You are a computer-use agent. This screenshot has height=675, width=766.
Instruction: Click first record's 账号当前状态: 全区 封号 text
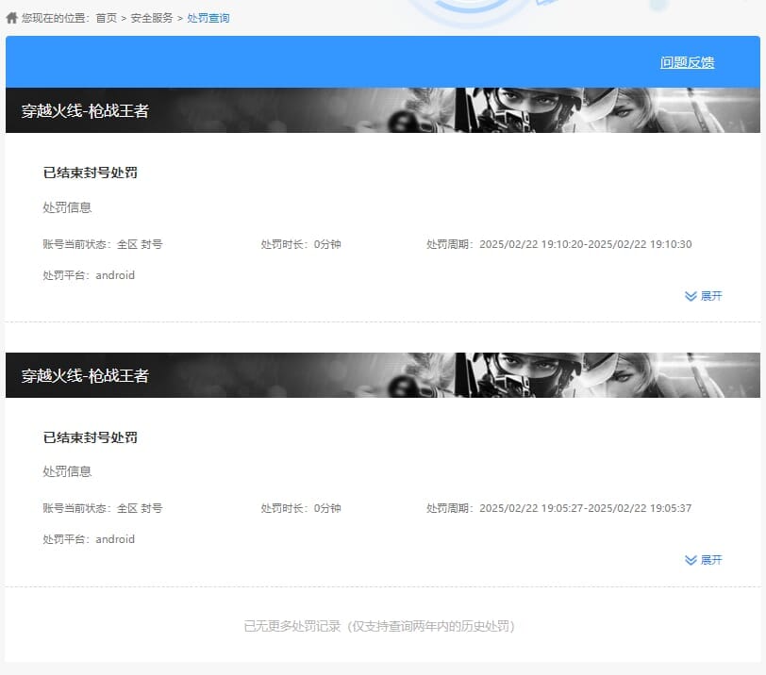tap(102, 244)
